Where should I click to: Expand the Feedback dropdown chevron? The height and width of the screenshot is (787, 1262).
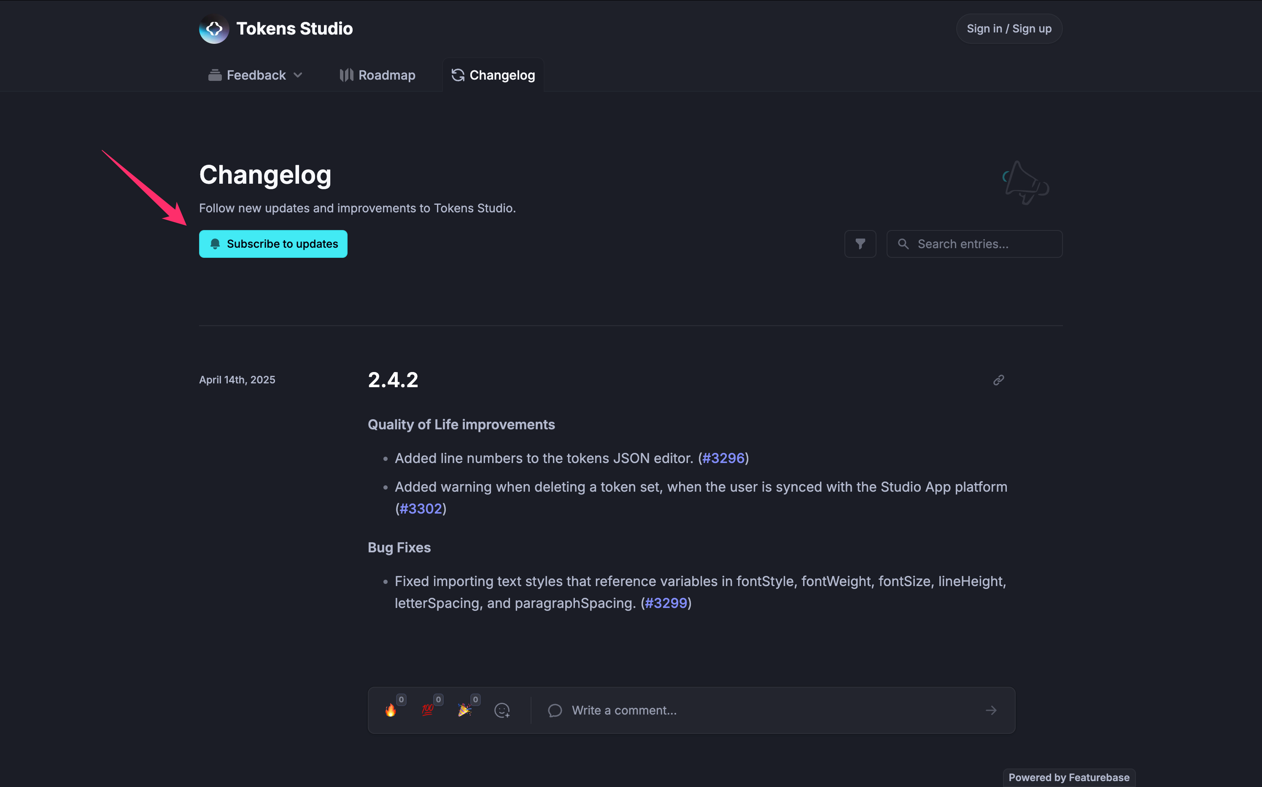[x=298, y=75]
